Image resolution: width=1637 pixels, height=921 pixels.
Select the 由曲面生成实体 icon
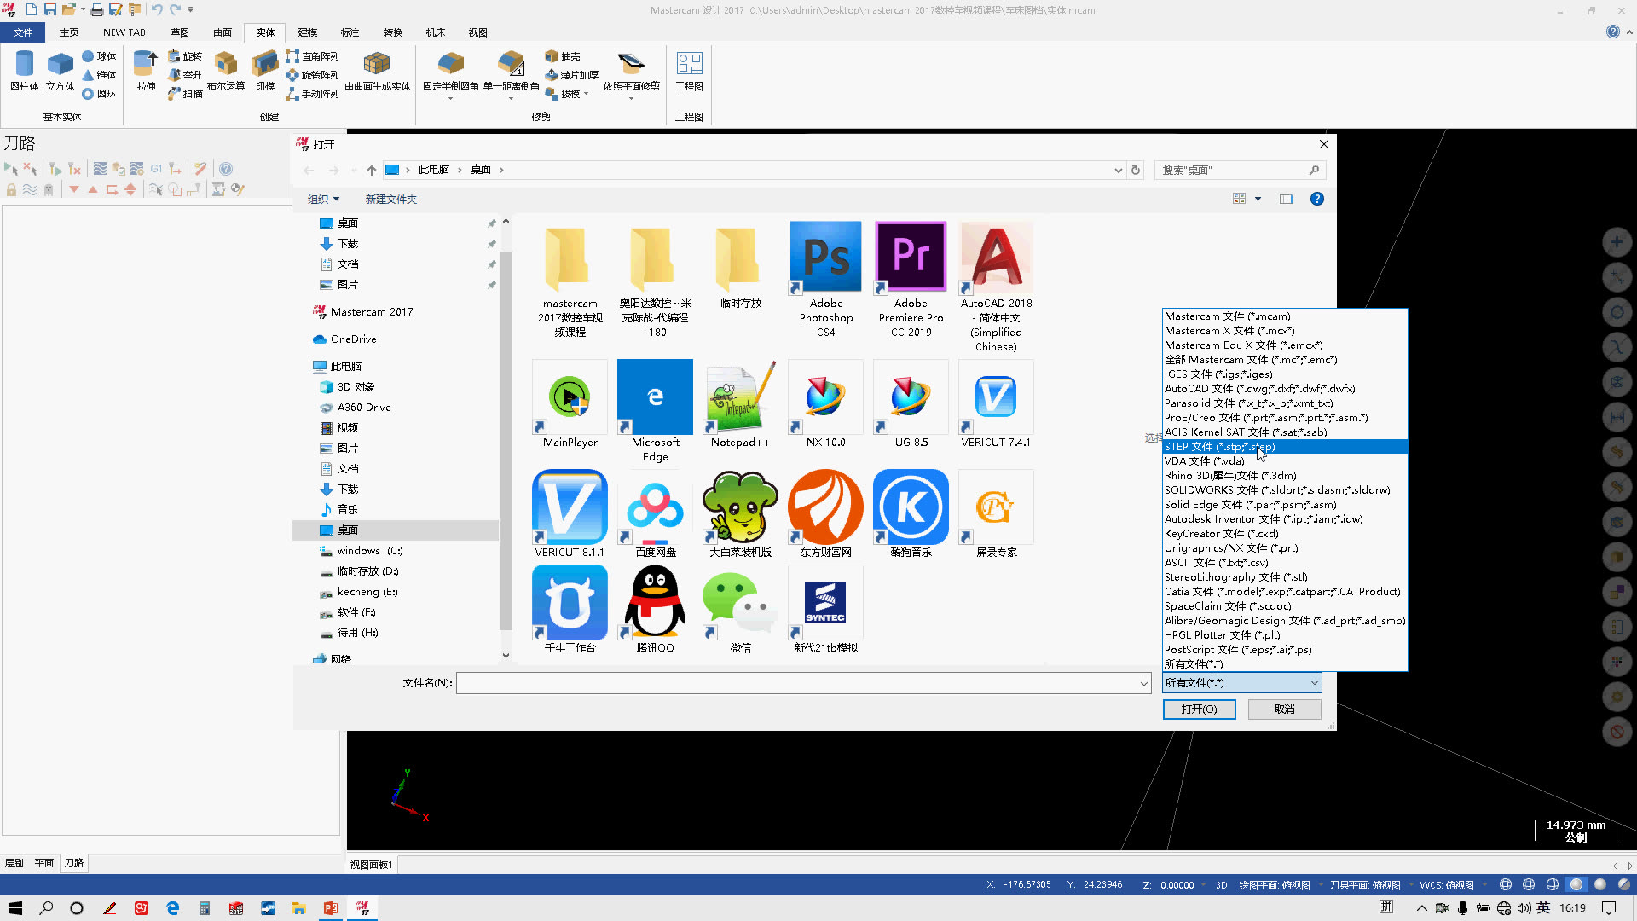pos(377,65)
